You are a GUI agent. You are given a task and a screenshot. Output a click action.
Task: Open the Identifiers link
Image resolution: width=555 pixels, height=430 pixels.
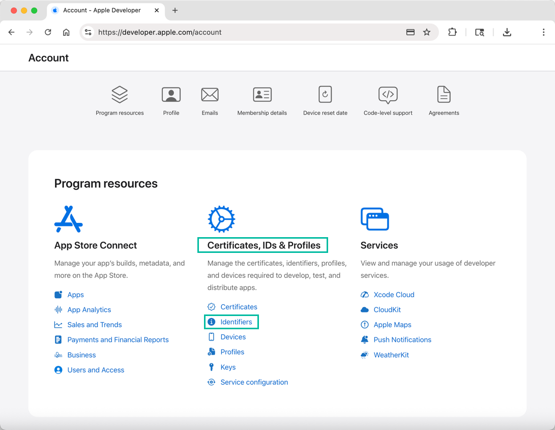click(236, 322)
